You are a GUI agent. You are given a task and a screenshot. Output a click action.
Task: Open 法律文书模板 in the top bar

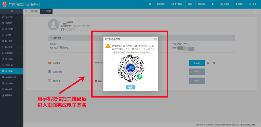[x=176, y=4]
